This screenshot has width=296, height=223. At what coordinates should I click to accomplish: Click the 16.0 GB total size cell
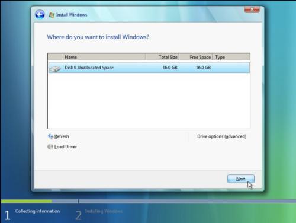(x=170, y=68)
